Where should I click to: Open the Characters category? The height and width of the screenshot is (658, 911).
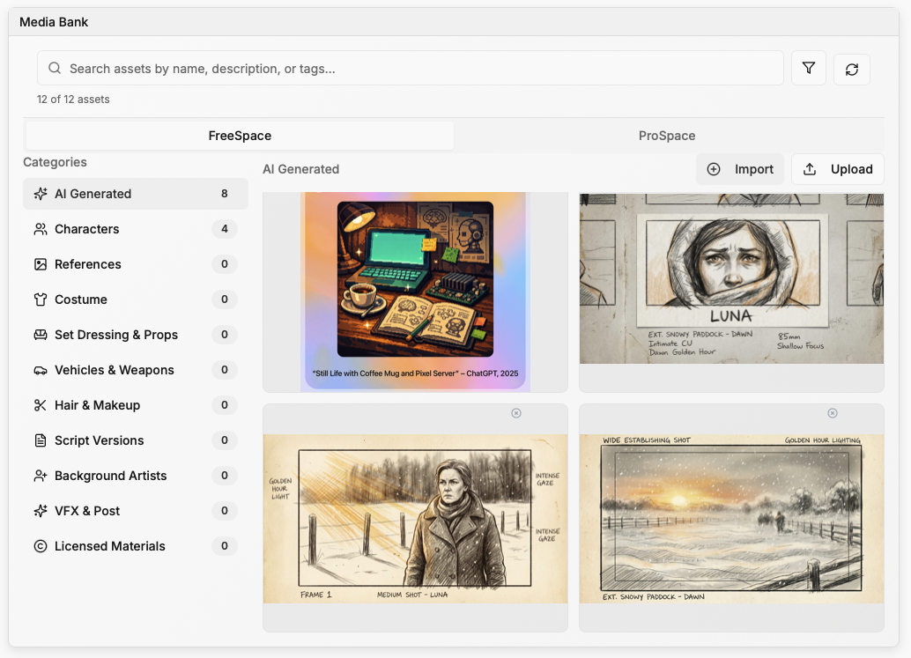click(136, 229)
